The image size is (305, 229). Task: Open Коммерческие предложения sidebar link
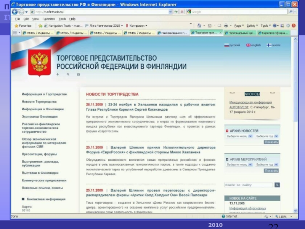[44, 180]
